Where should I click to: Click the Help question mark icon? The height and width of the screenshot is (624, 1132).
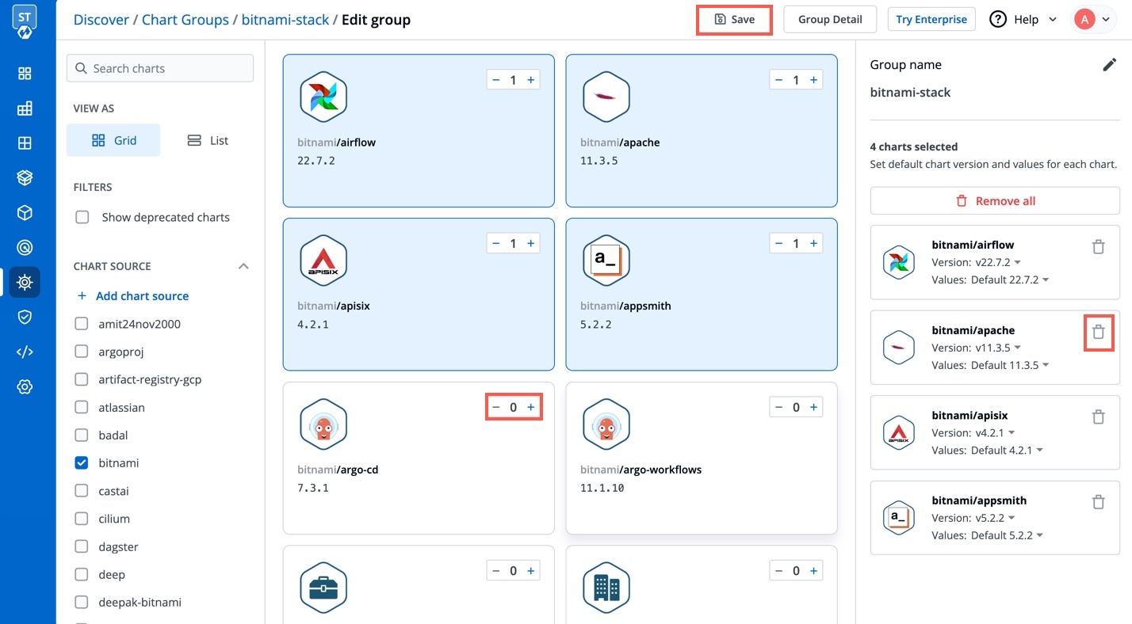pyautogui.click(x=998, y=20)
